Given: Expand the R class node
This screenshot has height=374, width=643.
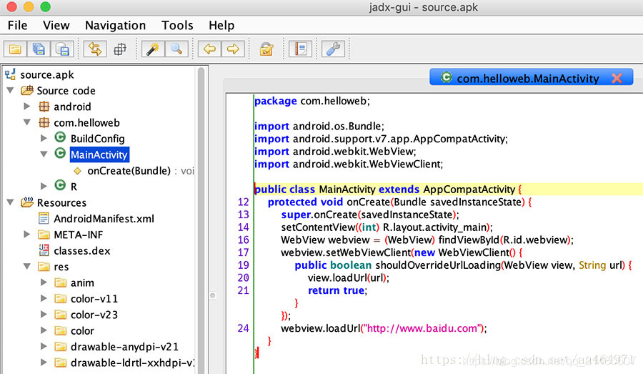Looking at the screenshot, I should 44,187.
